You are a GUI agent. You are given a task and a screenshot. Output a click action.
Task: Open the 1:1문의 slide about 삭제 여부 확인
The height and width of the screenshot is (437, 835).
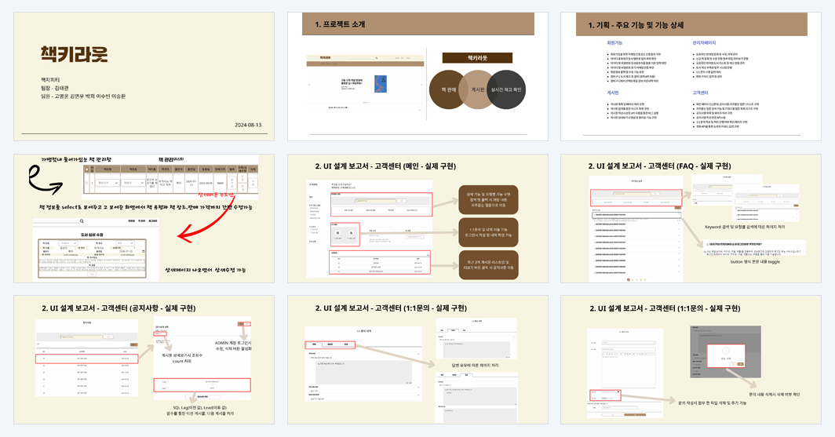[x=691, y=360]
